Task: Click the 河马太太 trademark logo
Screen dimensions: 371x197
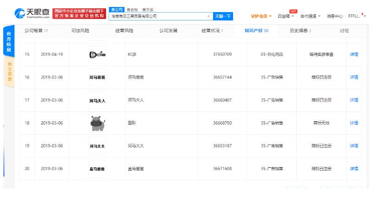Action: click(x=97, y=146)
